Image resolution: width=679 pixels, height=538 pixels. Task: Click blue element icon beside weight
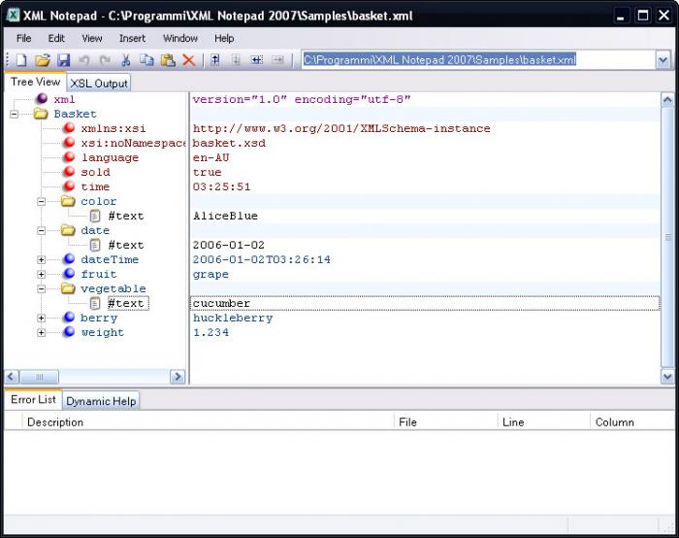(x=69, y=332)
